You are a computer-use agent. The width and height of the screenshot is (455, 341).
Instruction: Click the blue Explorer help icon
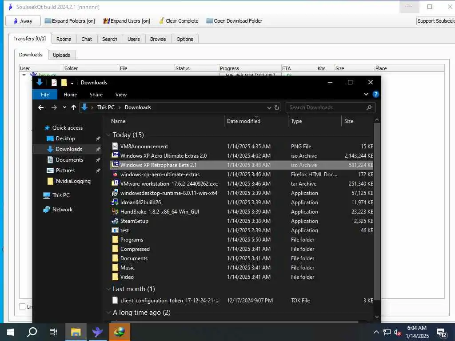pyautogui.click(x=376, y=94)
